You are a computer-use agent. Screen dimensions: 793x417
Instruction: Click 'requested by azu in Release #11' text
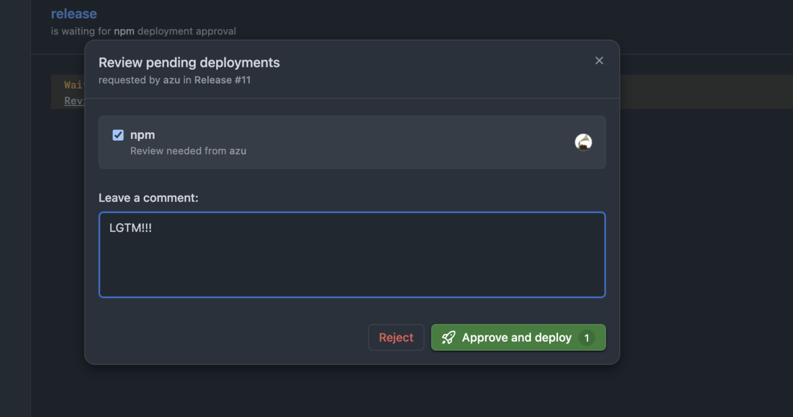click(174, 80)
